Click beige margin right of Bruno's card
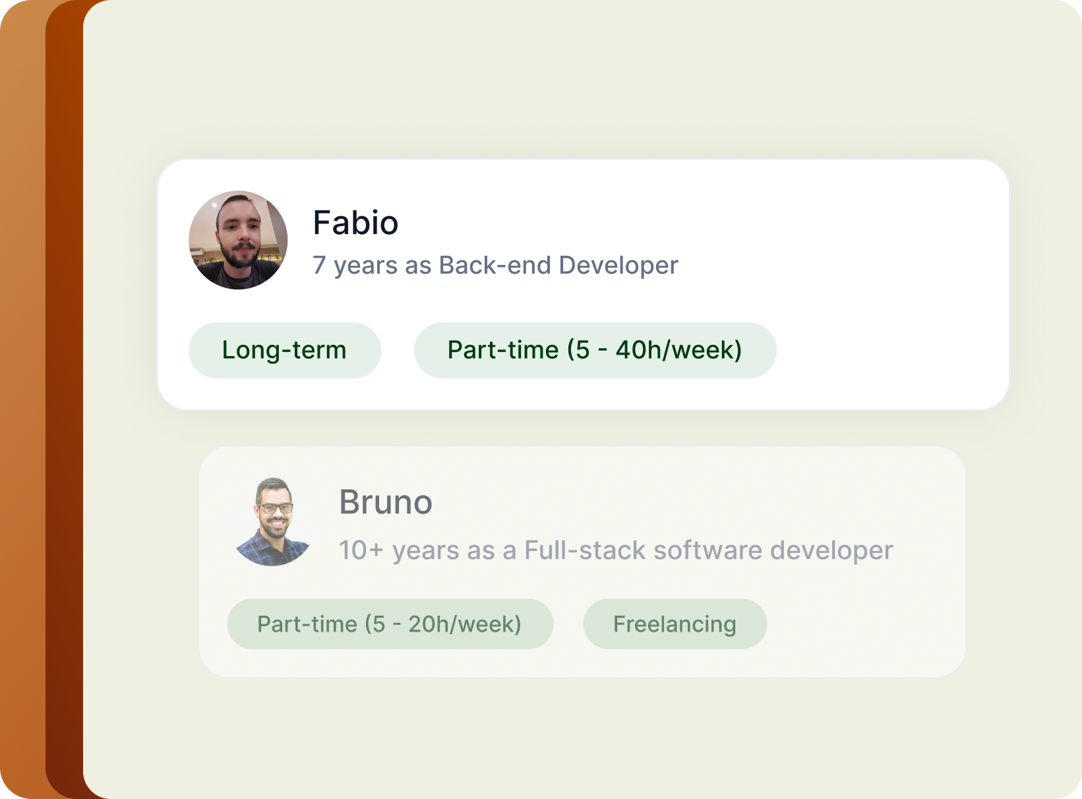The image size is (1082, 799). (1022, 560)
